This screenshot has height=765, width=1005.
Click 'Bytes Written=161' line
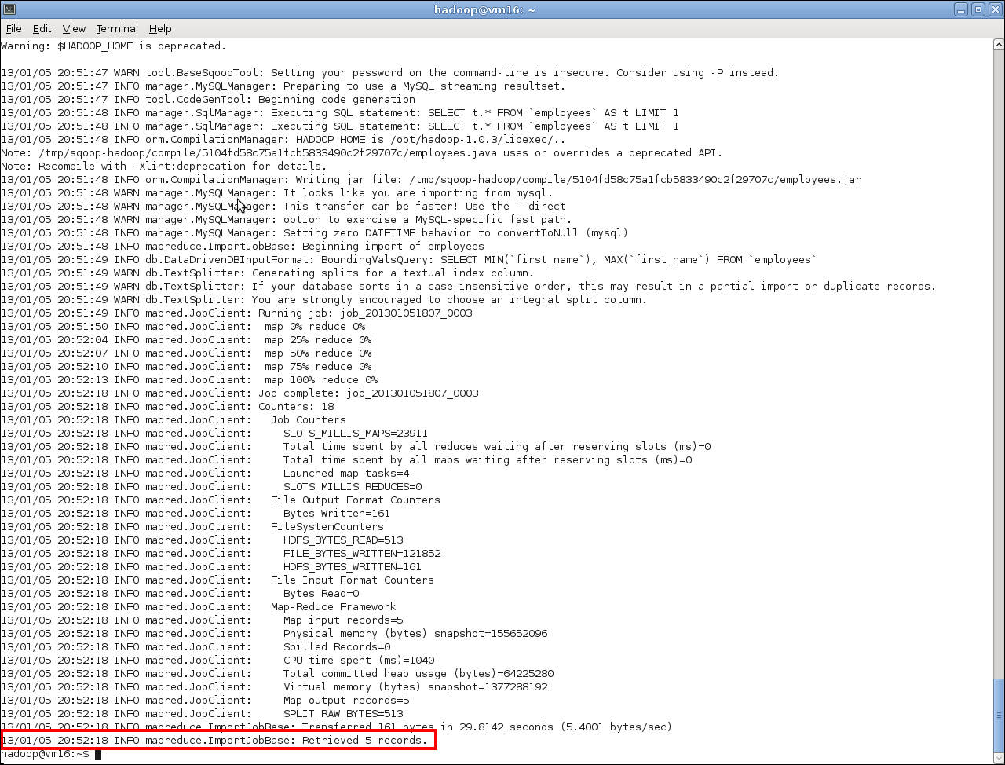point(196,514)
